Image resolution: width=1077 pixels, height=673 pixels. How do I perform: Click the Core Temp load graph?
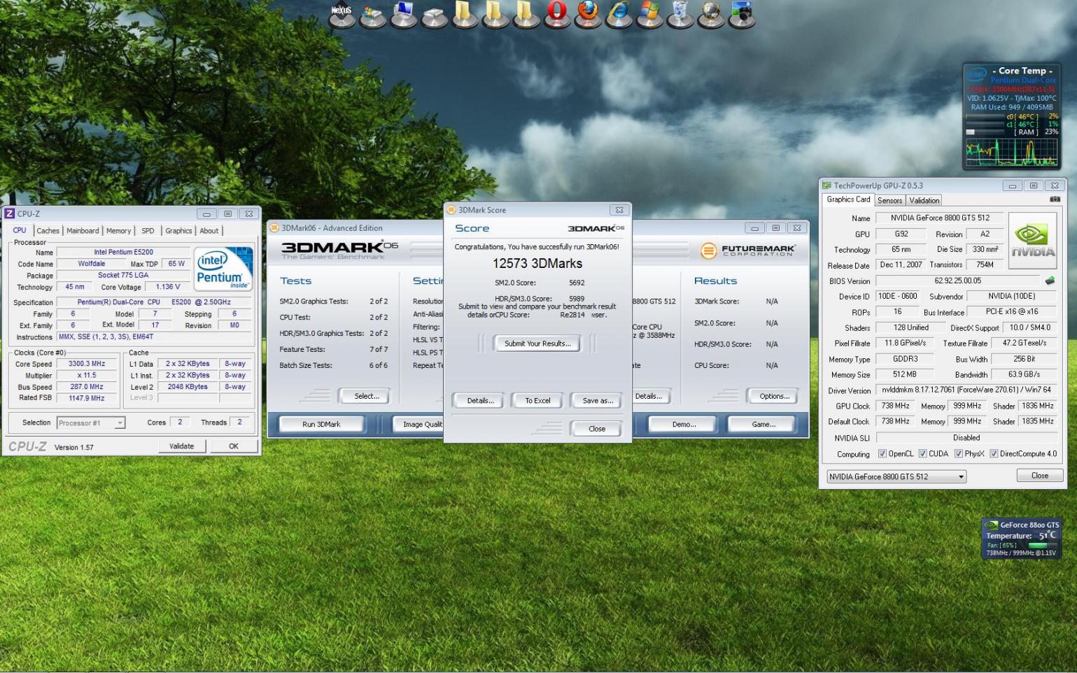coord(1012,152)
